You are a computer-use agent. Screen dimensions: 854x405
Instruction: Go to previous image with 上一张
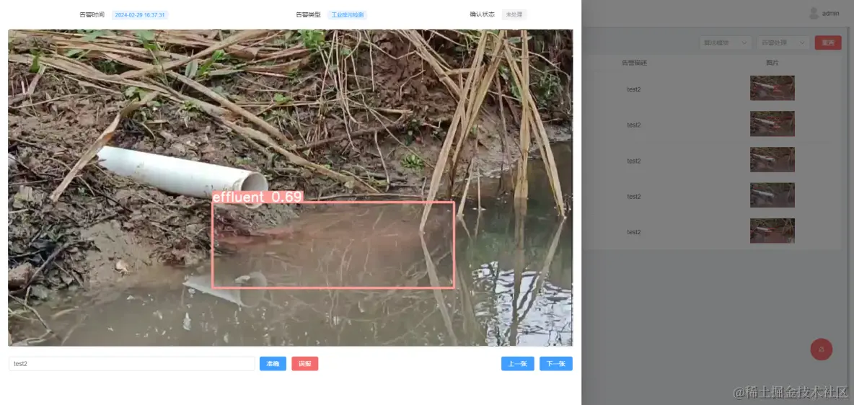click(517, 364)
